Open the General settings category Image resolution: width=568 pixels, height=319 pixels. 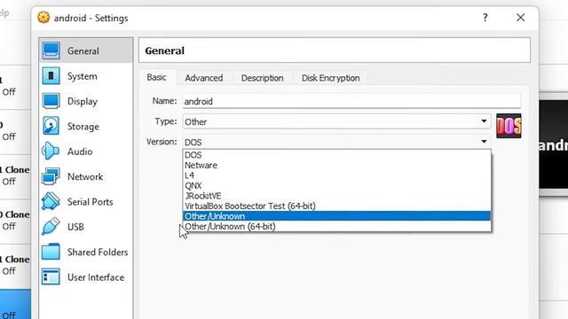point(86,51)
